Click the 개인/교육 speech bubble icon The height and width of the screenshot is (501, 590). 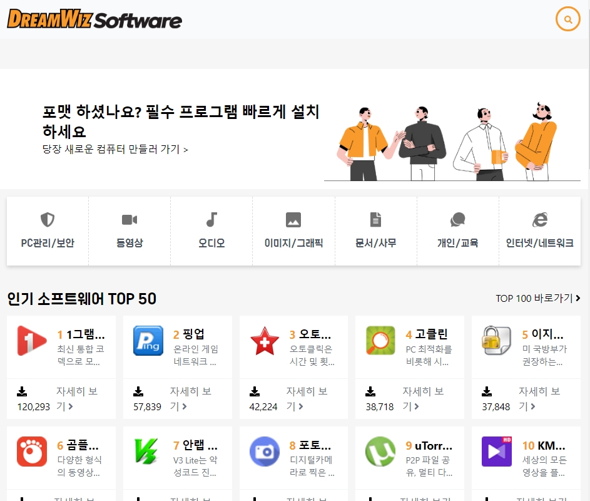457,220
